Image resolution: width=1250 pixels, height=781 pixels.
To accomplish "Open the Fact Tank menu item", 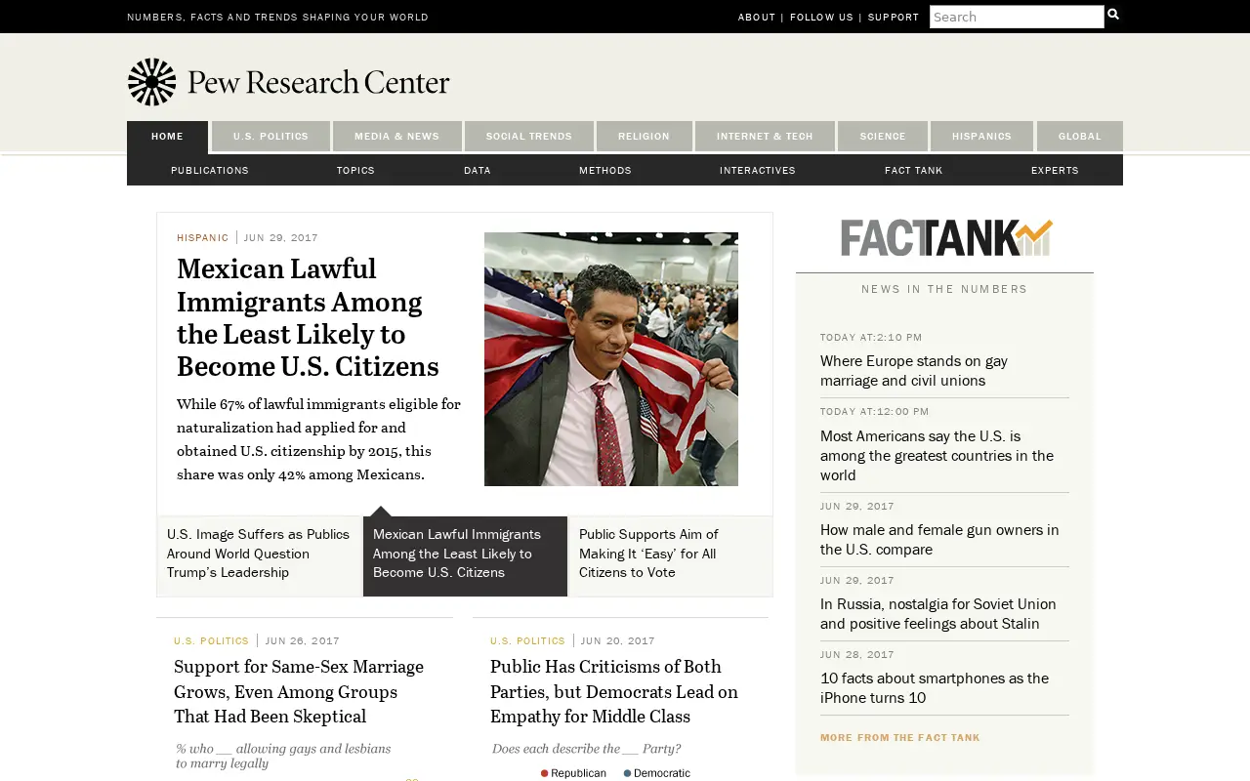I will [914, 171].
